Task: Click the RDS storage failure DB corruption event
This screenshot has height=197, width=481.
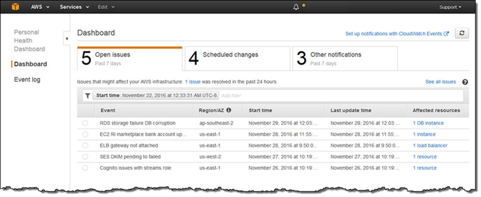Action: coord(138,123)
